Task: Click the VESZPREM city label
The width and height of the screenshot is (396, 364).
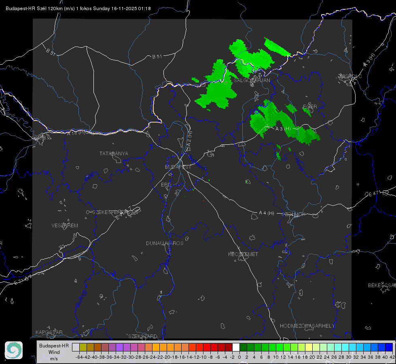Action: (x=65, y=225)
